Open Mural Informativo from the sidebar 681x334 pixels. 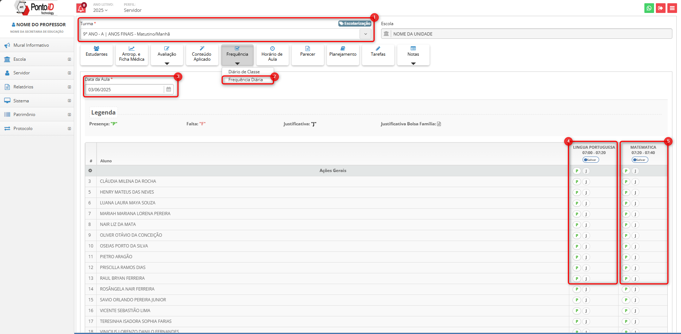pyautogui.click(x=31, y=45)
